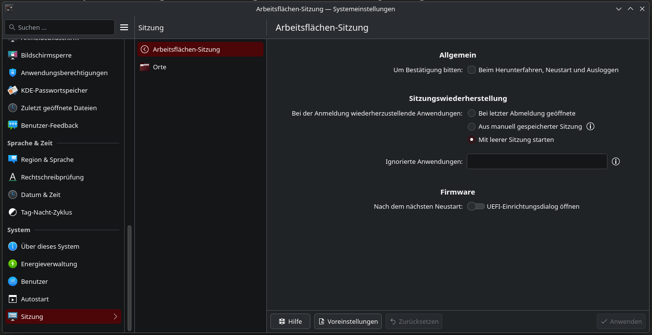The height and width of the screenshot is (335, 652).
Task: Click the KDE-Passwortspeicher wallet icon
Action: 13,90
